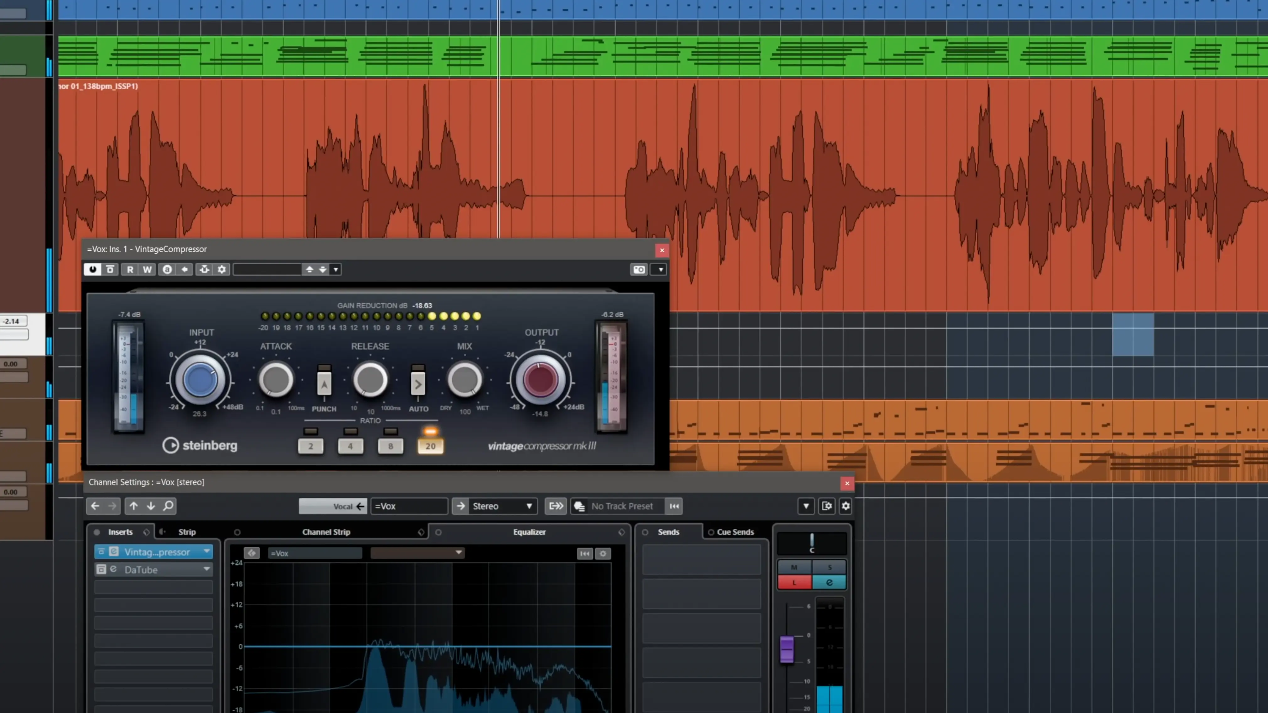1268x713 pixels.
Task: Enable Write automation in the plugin toolbar
Action: pyautogui.click(x=147, y=269)
